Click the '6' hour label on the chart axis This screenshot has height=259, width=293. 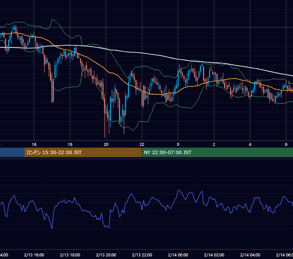286,145
